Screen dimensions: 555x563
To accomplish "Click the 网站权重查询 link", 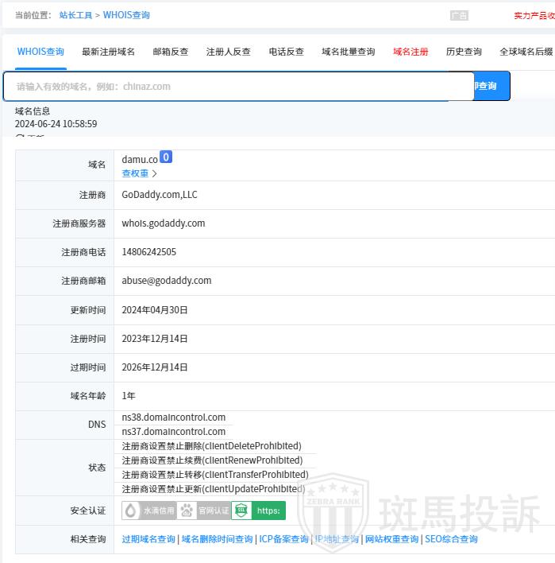I will pyautogui.click(x=391, y=539).
